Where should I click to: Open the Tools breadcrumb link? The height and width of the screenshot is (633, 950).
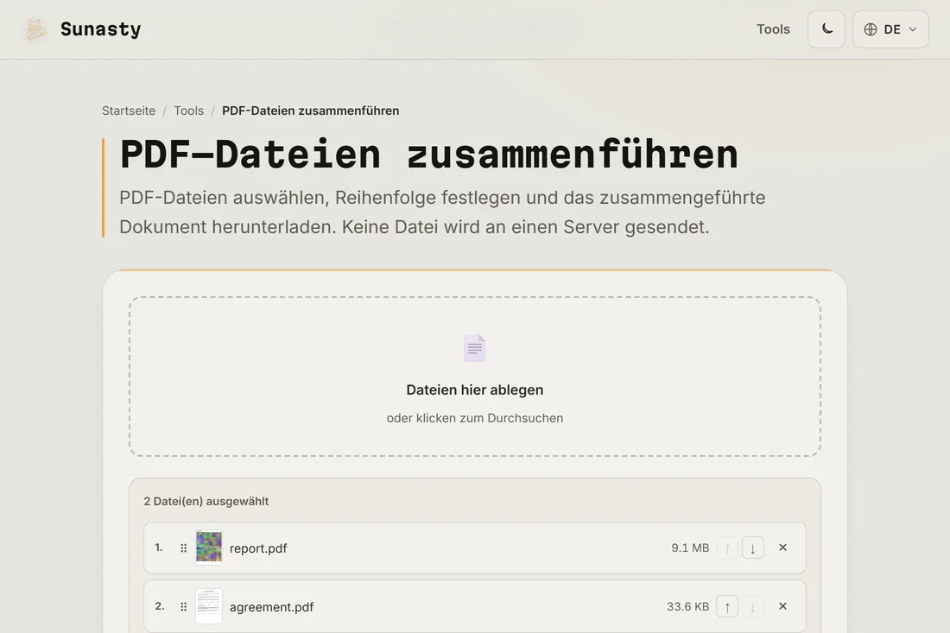click(188, 111)
